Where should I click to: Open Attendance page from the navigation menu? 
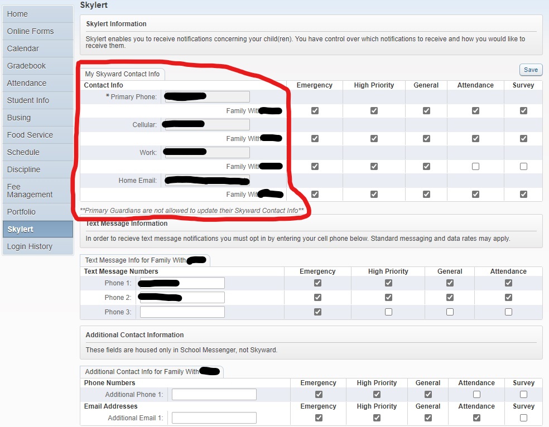pyautogui.click(x=38, y=83)
